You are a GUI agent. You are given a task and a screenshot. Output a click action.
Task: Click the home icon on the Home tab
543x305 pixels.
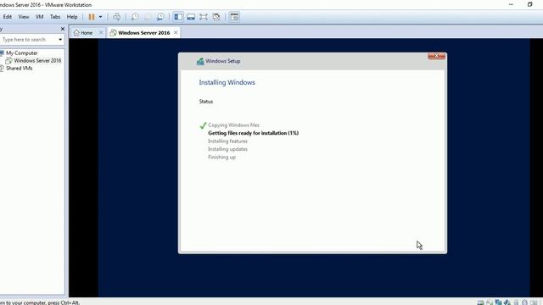coord(76,32)
